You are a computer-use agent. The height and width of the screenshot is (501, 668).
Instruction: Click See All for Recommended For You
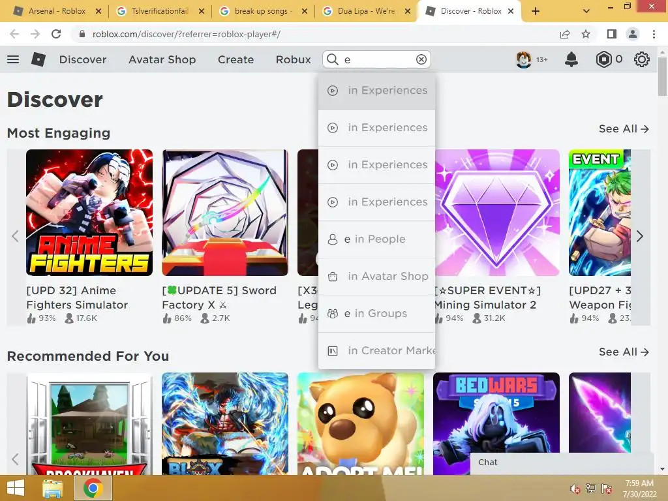tap(624, 352)
